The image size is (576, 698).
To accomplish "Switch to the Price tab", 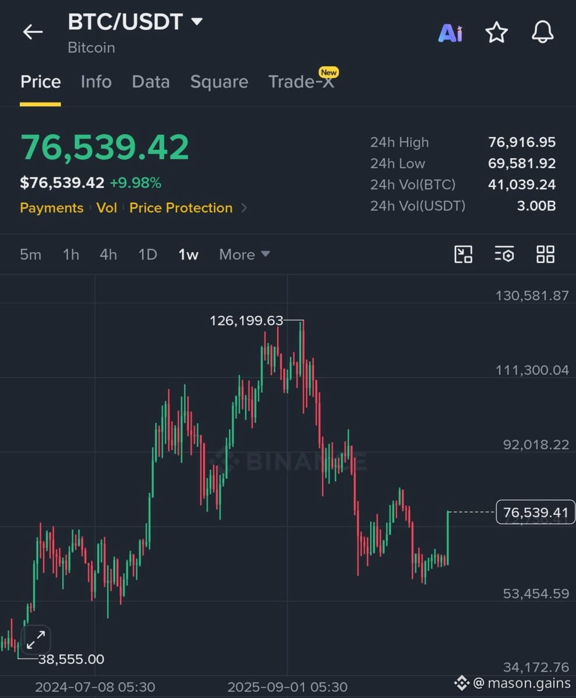I will [40, 81].
